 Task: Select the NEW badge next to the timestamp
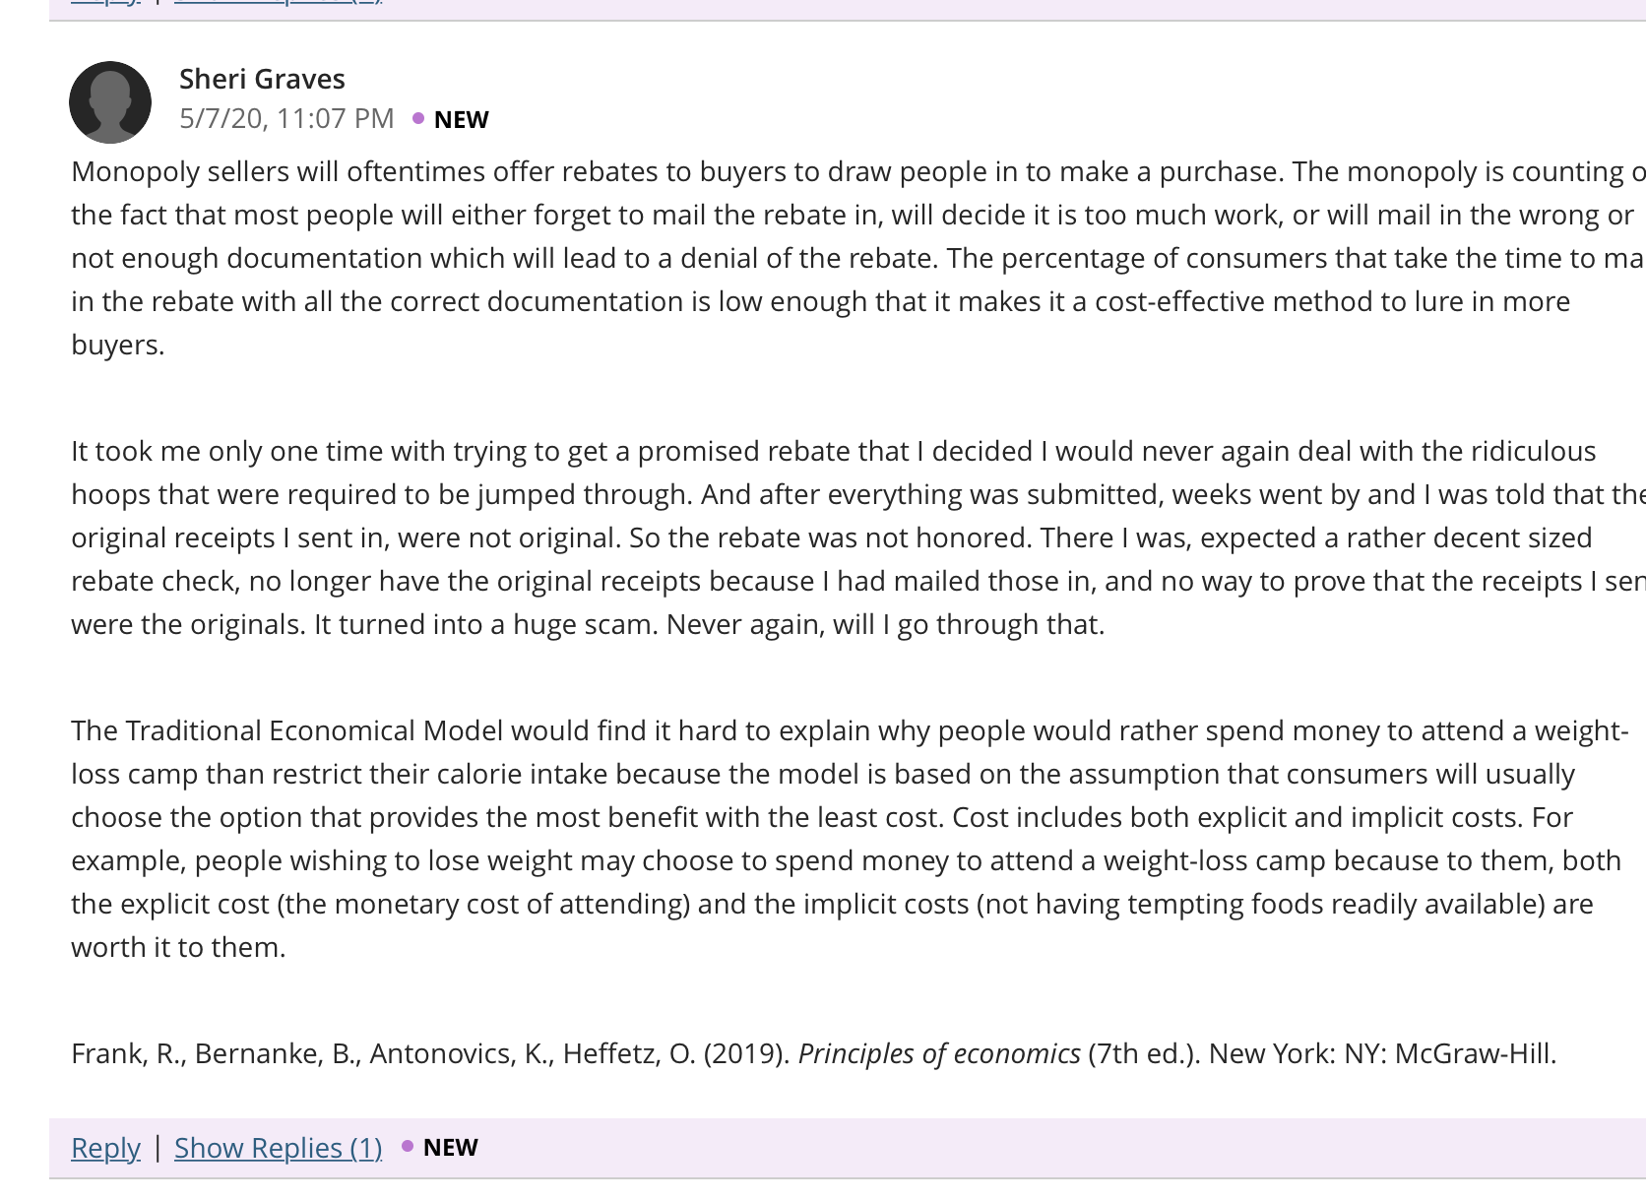(461, 119)
